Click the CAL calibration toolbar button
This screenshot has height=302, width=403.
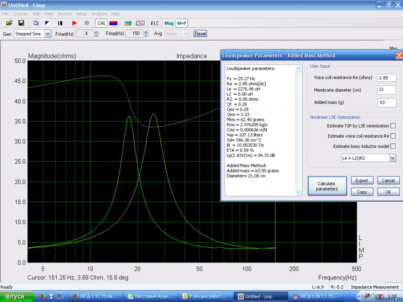point(101,23)
